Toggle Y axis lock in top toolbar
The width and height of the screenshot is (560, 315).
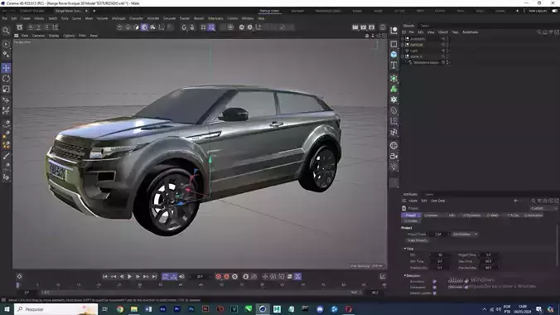39,27
